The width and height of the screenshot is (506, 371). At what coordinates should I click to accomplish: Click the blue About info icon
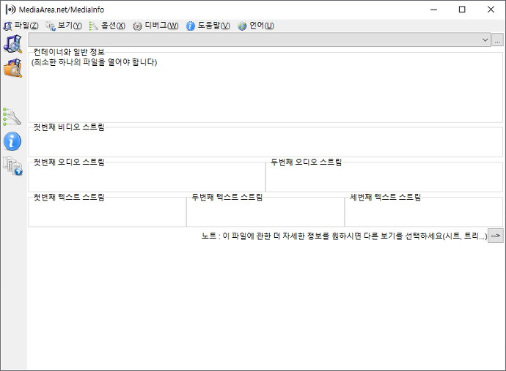[x=12, y=141]
